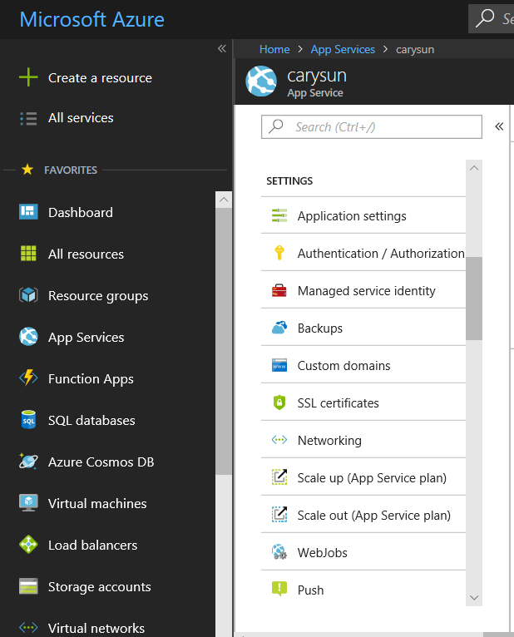
Task: Open Application settings menu item
Action: pos(363,215)
